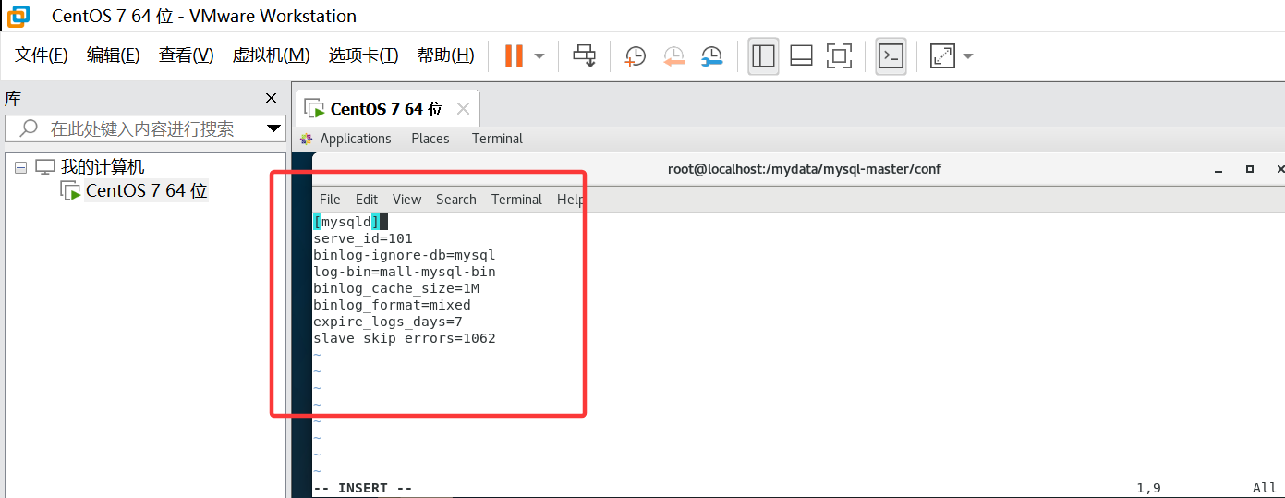Click the Applications menu foot icon
Viewport: 1285px width, 498px height.
[x=307, y=139]
